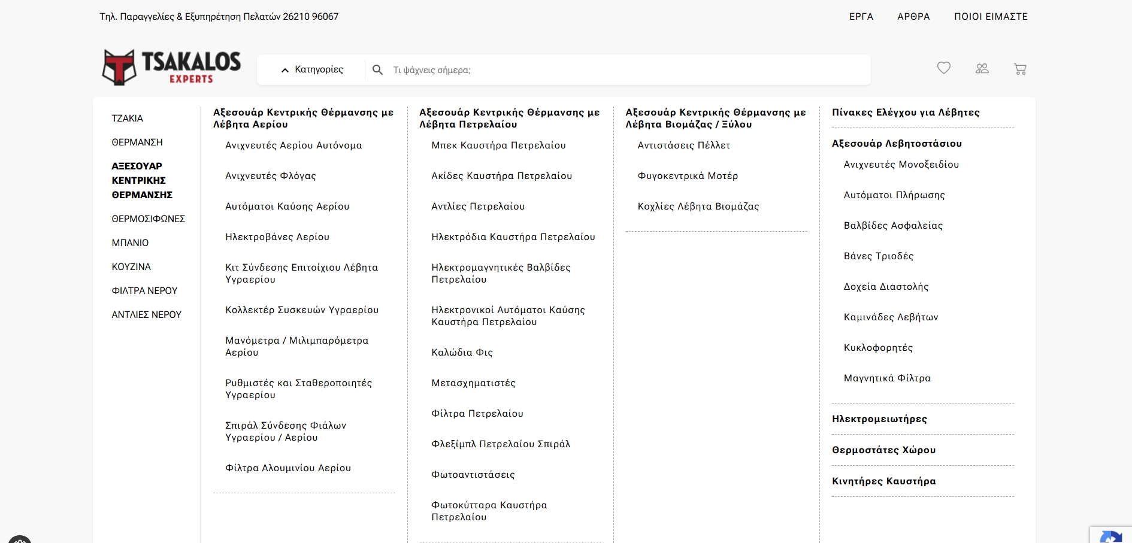
Task: Open Φωτοαντιστάσεις
Action: coord(473,475)
